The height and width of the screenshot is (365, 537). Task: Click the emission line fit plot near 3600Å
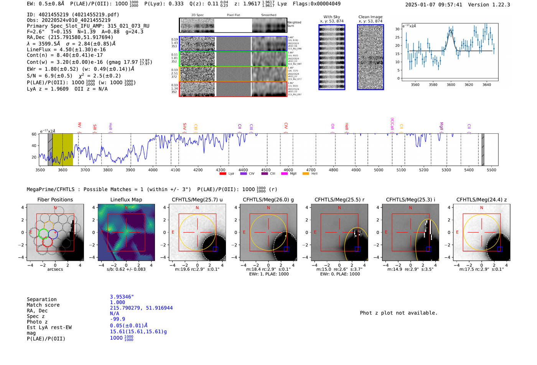(x=450, y=52)
